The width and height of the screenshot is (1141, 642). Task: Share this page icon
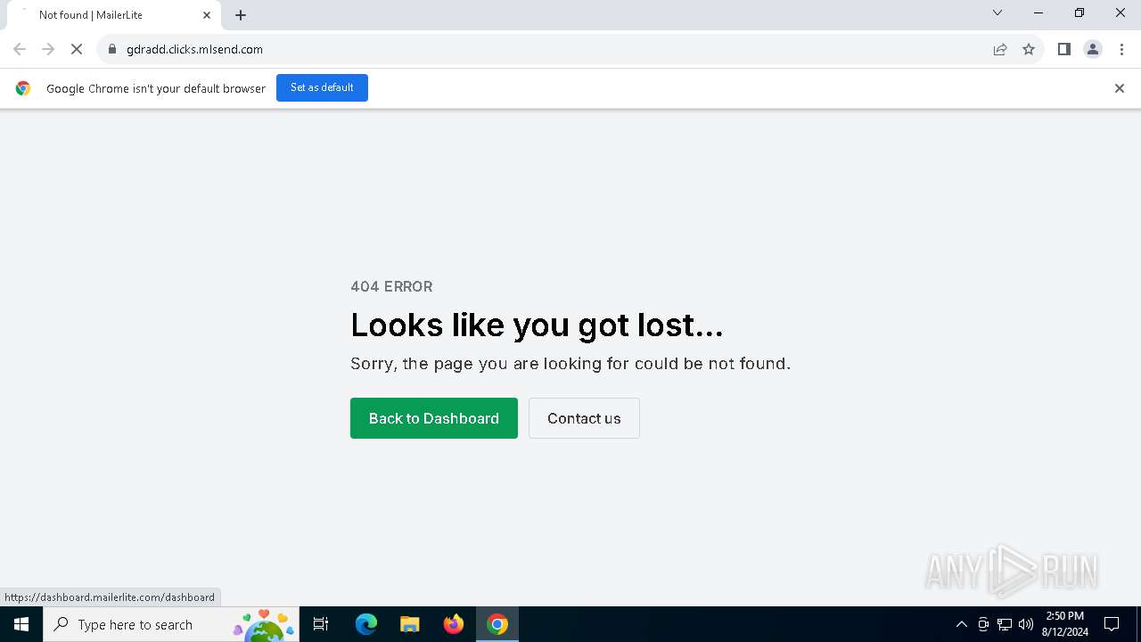tap(1000, 49)
